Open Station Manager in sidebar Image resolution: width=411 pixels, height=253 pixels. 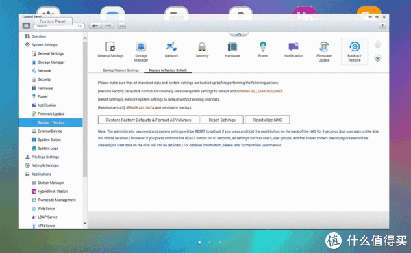pos(51,183)
